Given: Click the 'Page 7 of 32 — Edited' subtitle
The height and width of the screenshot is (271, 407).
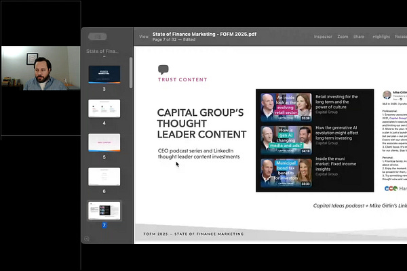Looking at the screenshot, I should 174,40.
